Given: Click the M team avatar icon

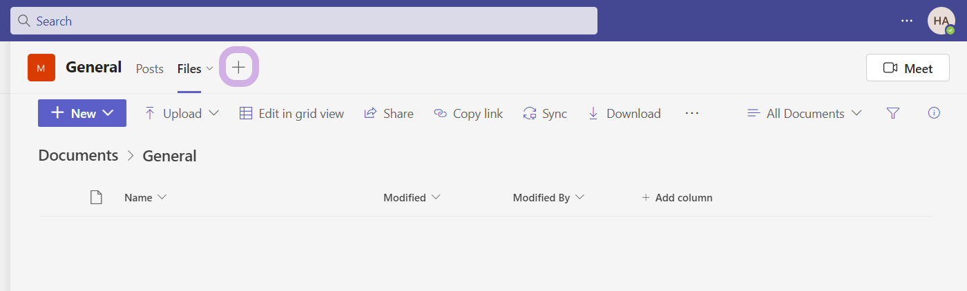Looking at the screenshot, I should (x=41, y=68).
